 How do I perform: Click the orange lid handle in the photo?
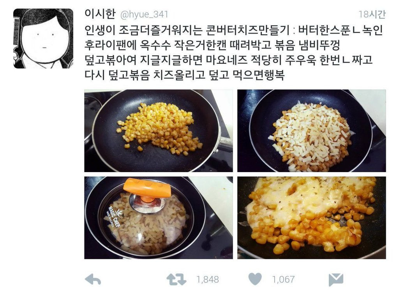pos(147,188)
